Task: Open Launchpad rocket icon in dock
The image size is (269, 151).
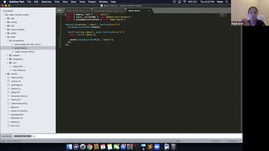Action: 83,147
